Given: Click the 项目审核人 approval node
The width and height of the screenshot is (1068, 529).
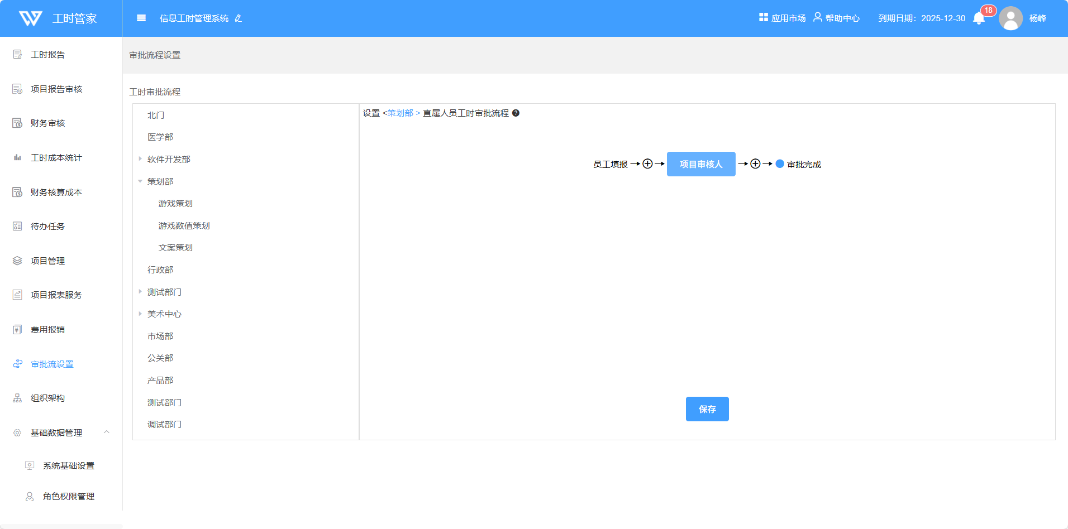Looking at the screenshot, I should (x=701, y=164).
